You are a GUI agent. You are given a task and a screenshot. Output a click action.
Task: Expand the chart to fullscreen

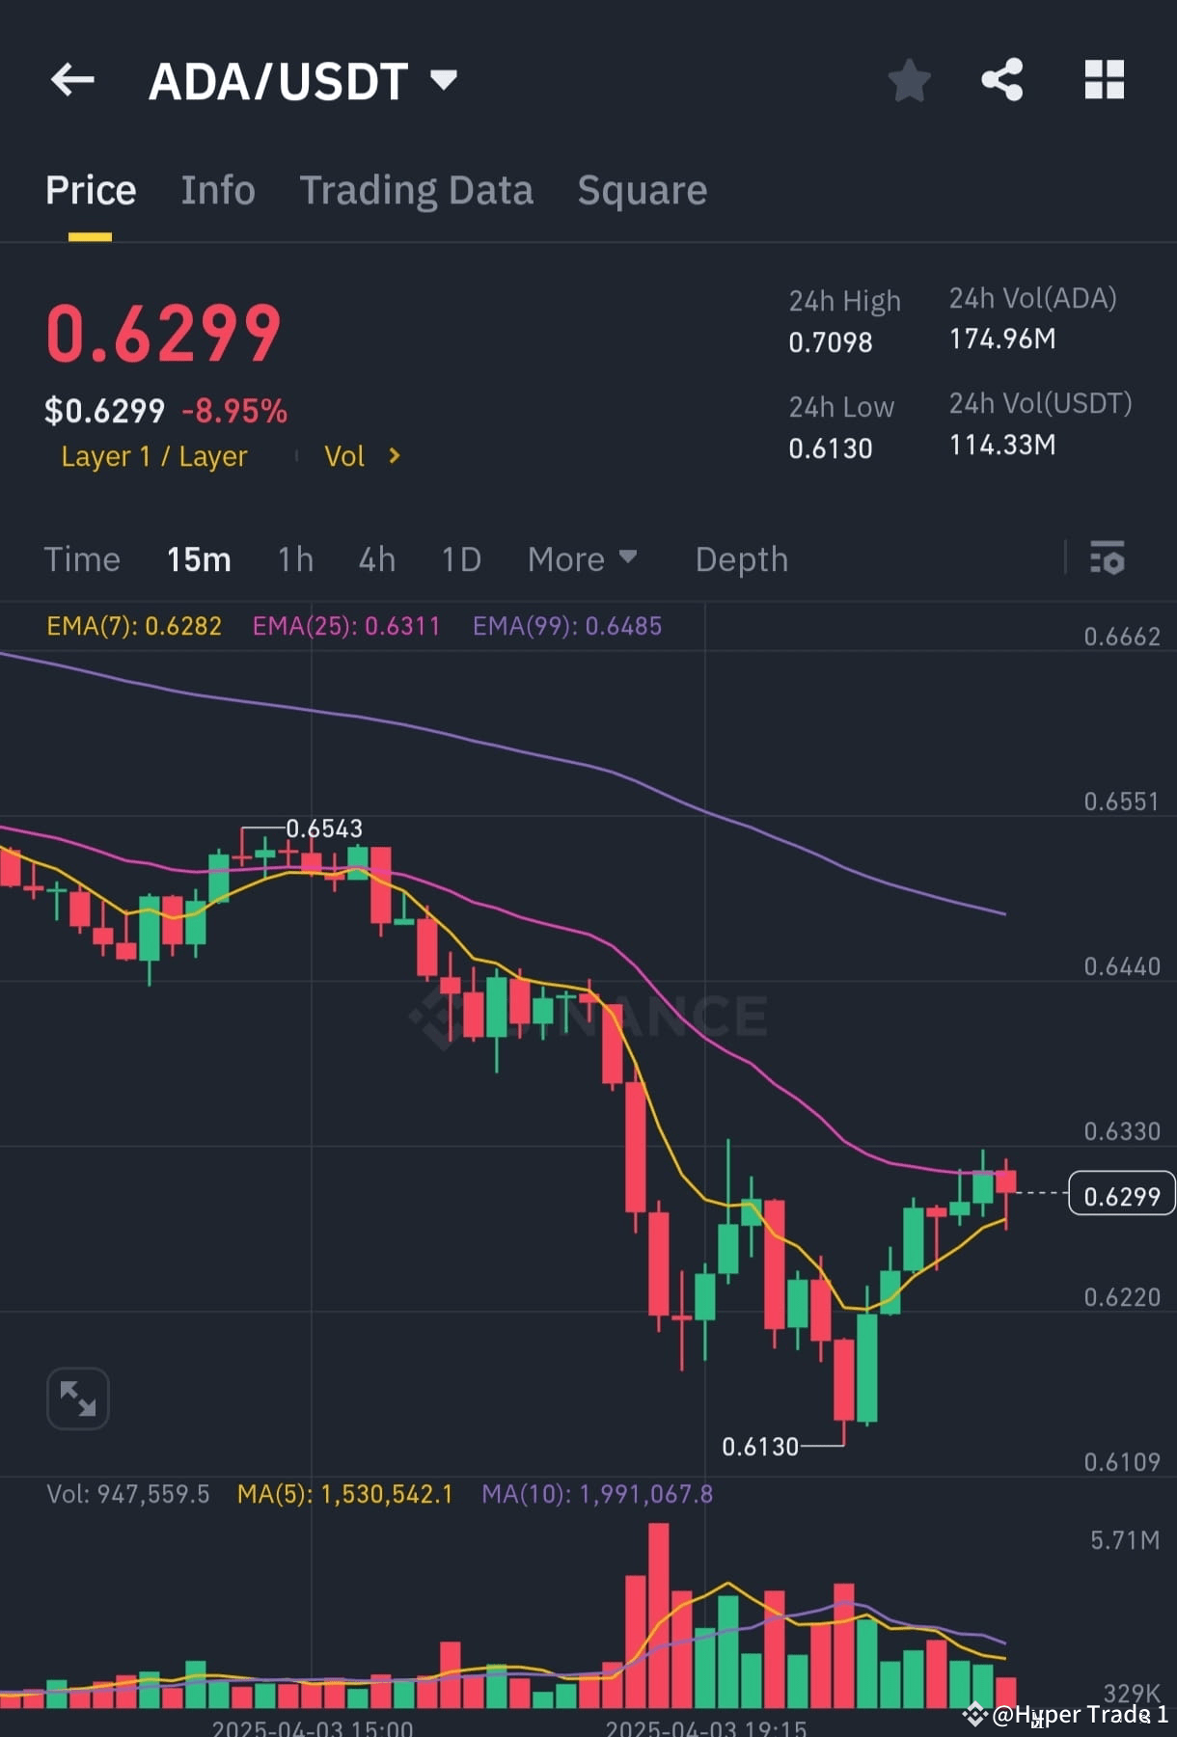(x=77, y=1398)
